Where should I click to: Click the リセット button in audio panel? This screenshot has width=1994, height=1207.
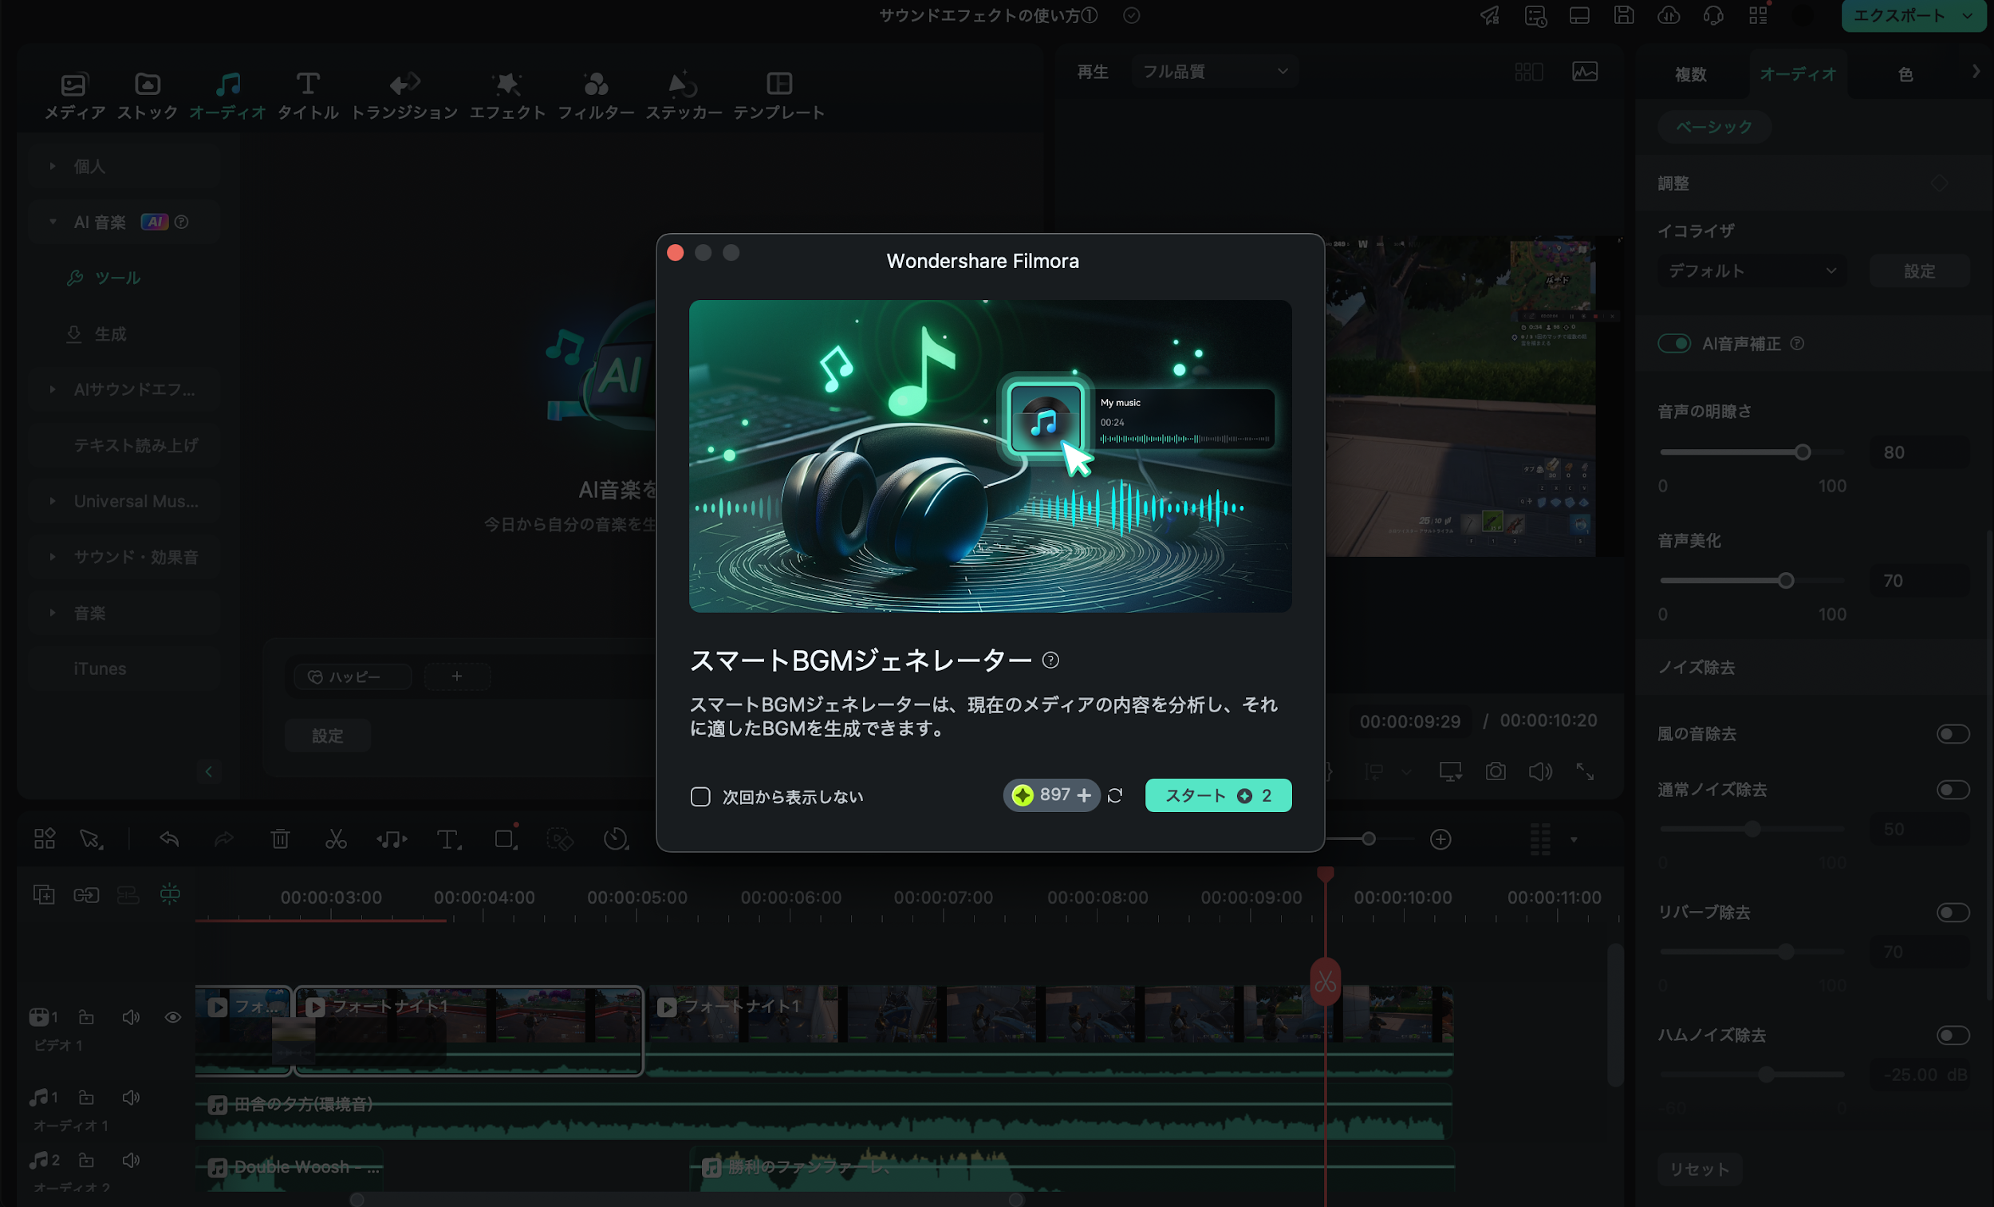click(1700, 1168)
